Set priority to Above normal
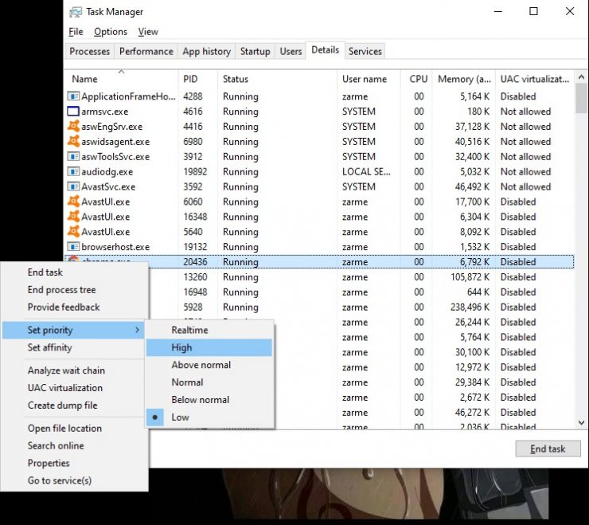This screenshot has height=525, width=589. 209,365
